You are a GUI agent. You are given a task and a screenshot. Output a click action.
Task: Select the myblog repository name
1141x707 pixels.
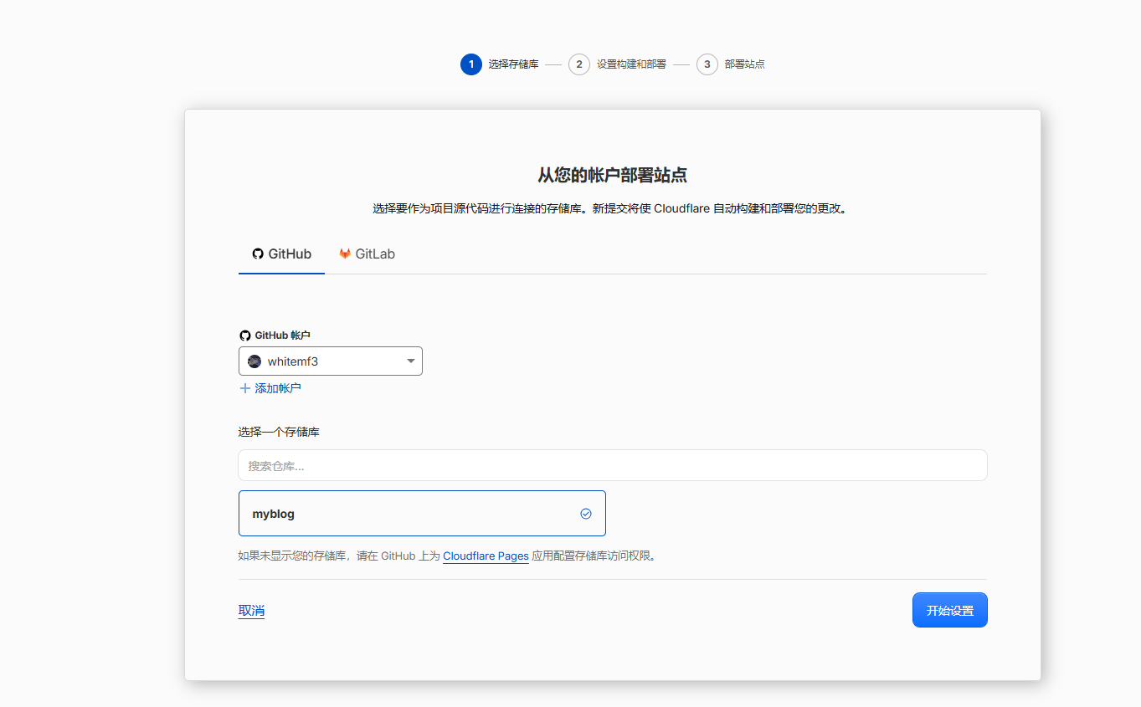274,514
